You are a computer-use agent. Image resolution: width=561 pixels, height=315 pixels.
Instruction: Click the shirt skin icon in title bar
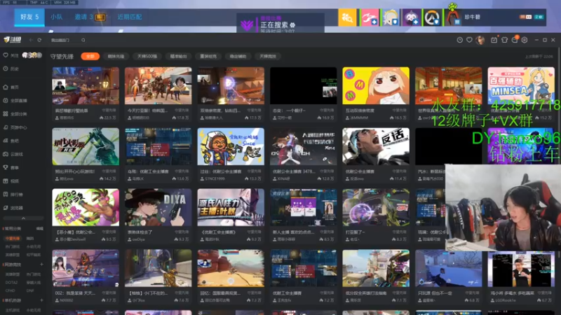click(504, 40)
